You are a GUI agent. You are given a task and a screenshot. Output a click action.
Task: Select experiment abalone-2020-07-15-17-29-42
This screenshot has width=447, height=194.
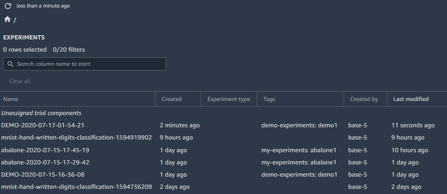[x=45, y=163]
